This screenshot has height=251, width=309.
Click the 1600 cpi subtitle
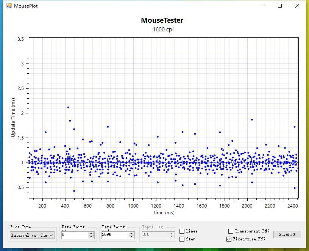click(163, 29)
